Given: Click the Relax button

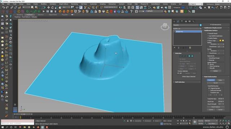Looking at the screenshot, I should tap(220, 80).
